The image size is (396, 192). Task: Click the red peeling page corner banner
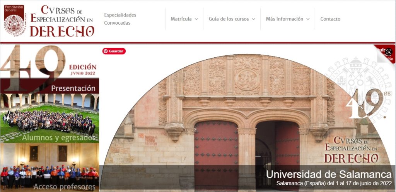click(x=385, y=54)
